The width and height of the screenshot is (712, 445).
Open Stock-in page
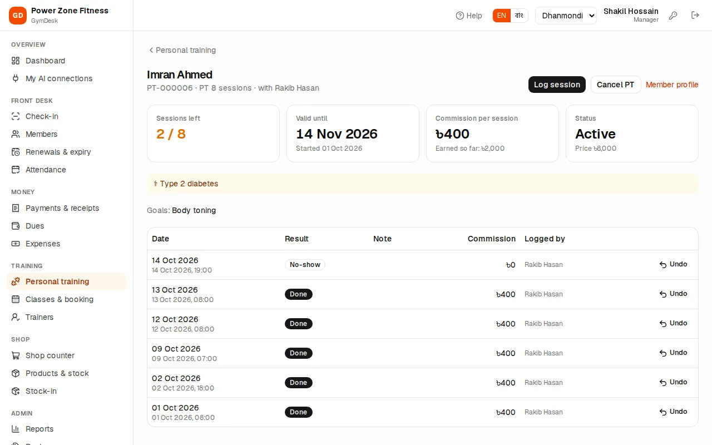[x=67, y=391]
